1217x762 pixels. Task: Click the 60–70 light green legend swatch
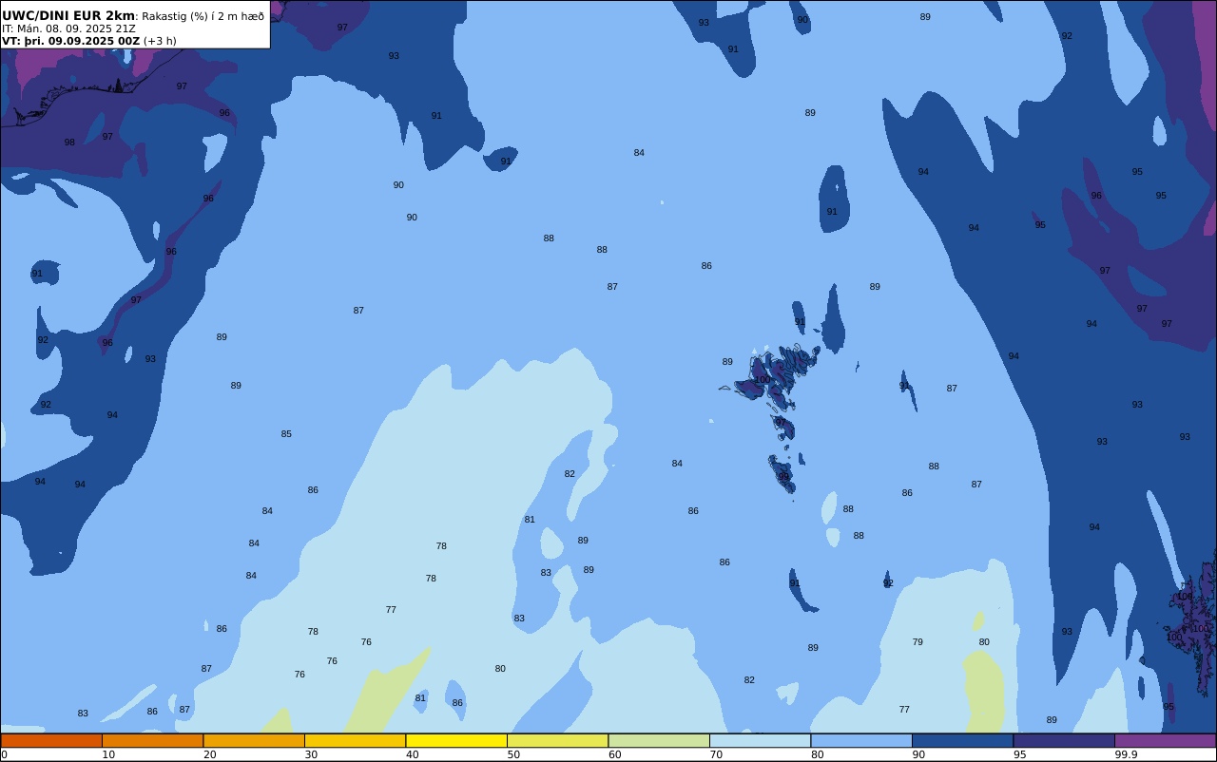(659, 740)
